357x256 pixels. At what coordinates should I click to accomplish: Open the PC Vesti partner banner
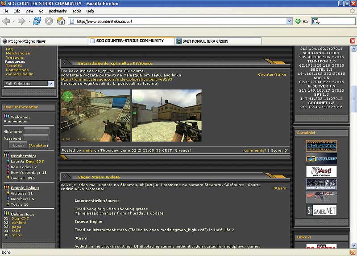point(321,171)
